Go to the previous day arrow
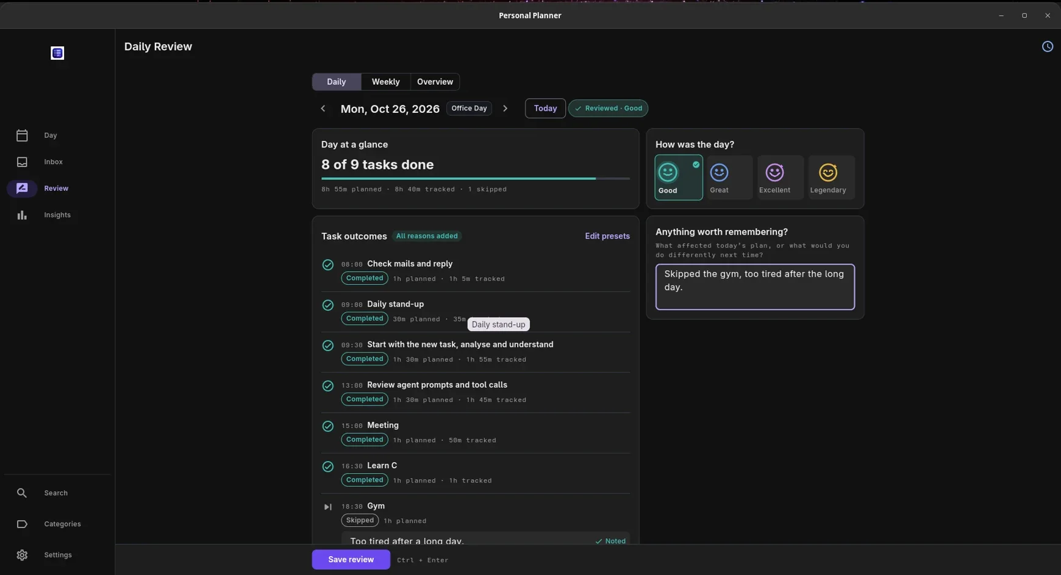This screenshot has width=1061, height=575. pyautogui.click(x=323, y=109)
